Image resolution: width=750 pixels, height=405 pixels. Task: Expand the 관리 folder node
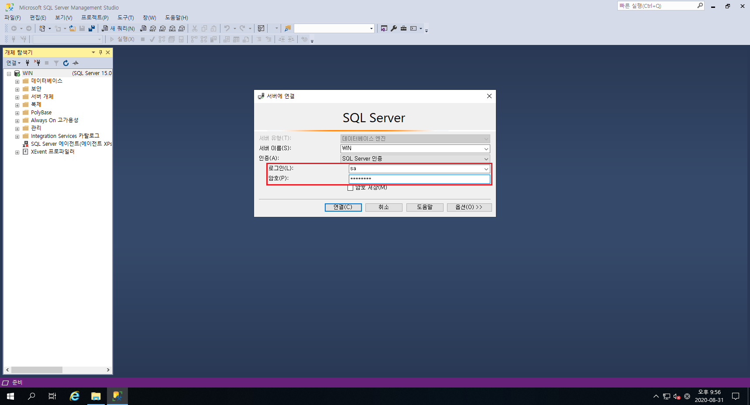(17, 129)
